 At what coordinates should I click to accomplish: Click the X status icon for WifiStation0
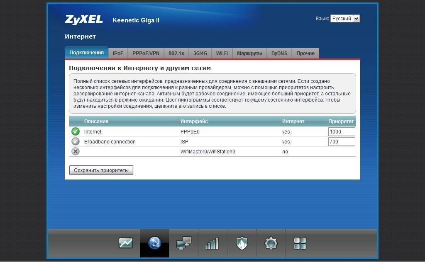tap(75, 151)
